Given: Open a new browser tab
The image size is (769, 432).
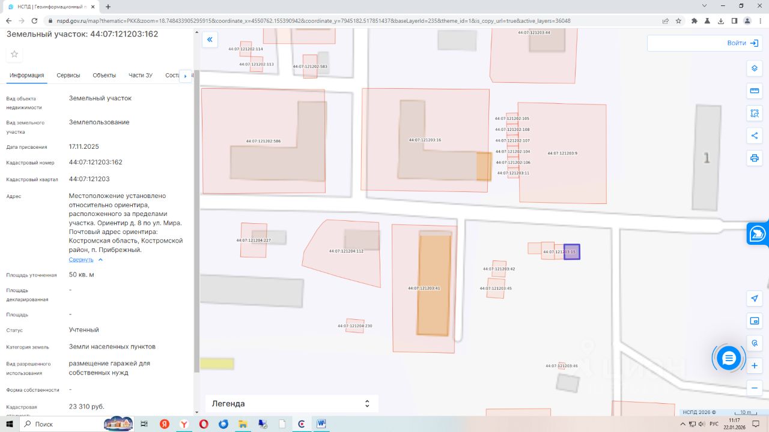Looking at the screenshot, I should click(108, 7).
